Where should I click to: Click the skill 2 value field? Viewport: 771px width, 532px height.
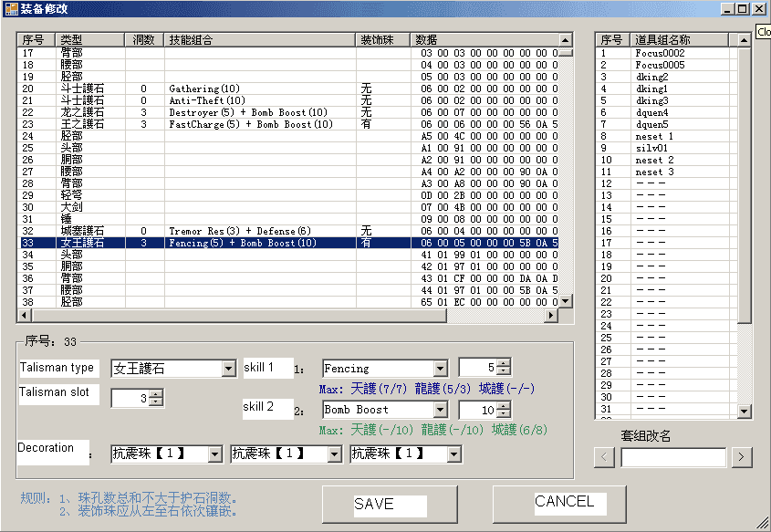coord(478,410)
